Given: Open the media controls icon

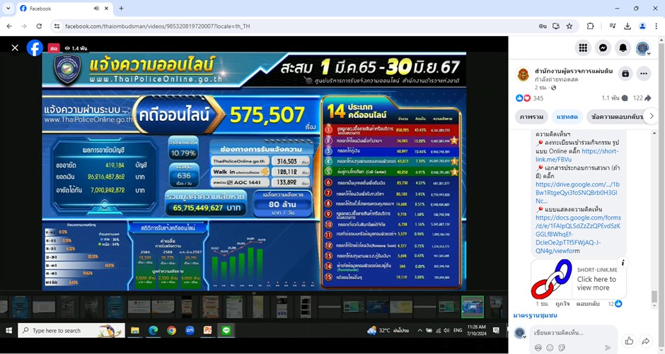Looking at the screenshot, I should tap(613, 26).
